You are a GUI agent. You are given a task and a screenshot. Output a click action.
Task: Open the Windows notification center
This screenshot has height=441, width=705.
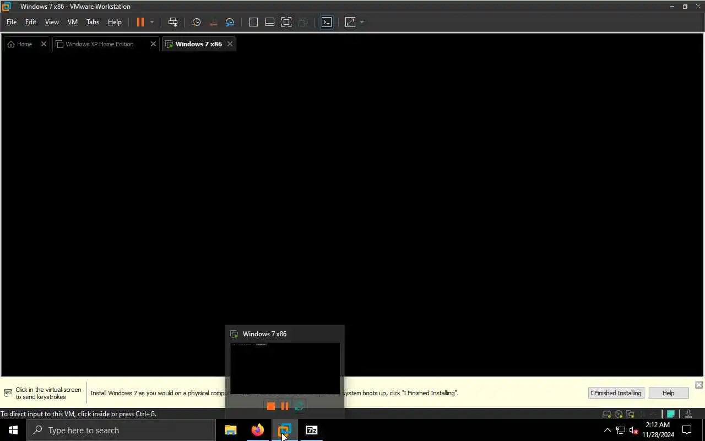687,430
